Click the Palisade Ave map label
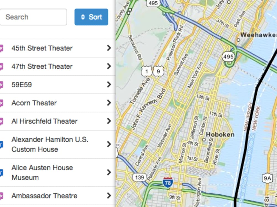The height and width of the screenshot is (207, 277). (154, 169)
